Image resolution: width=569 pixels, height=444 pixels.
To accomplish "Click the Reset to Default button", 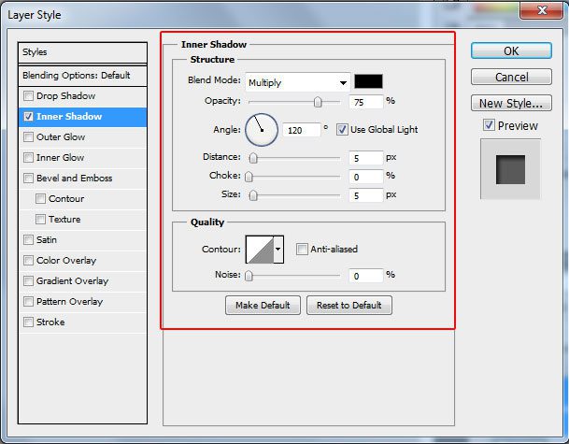I will (x=349, y=306).
